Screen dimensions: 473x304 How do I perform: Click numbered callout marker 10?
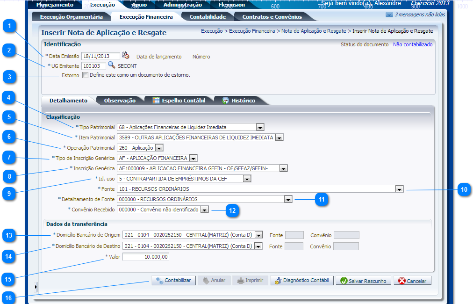[x=463, y=189]
